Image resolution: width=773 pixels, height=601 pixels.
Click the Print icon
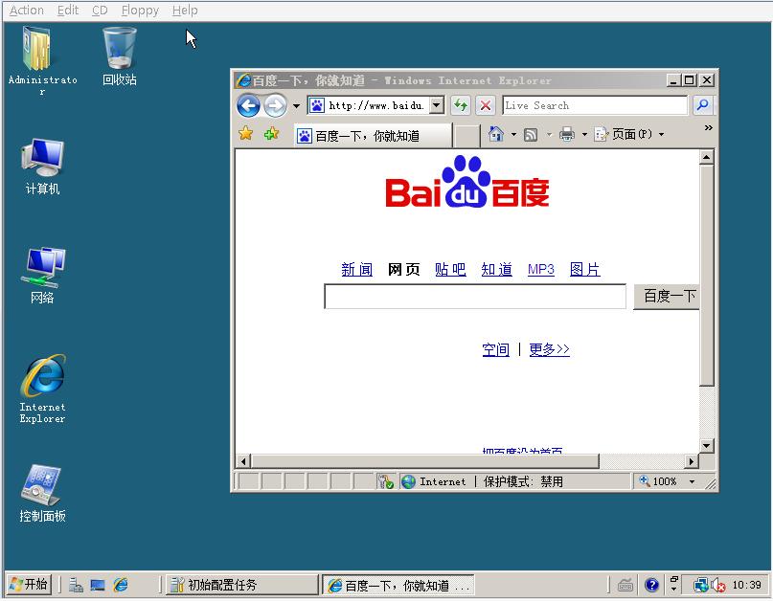(x=567, y=134)
